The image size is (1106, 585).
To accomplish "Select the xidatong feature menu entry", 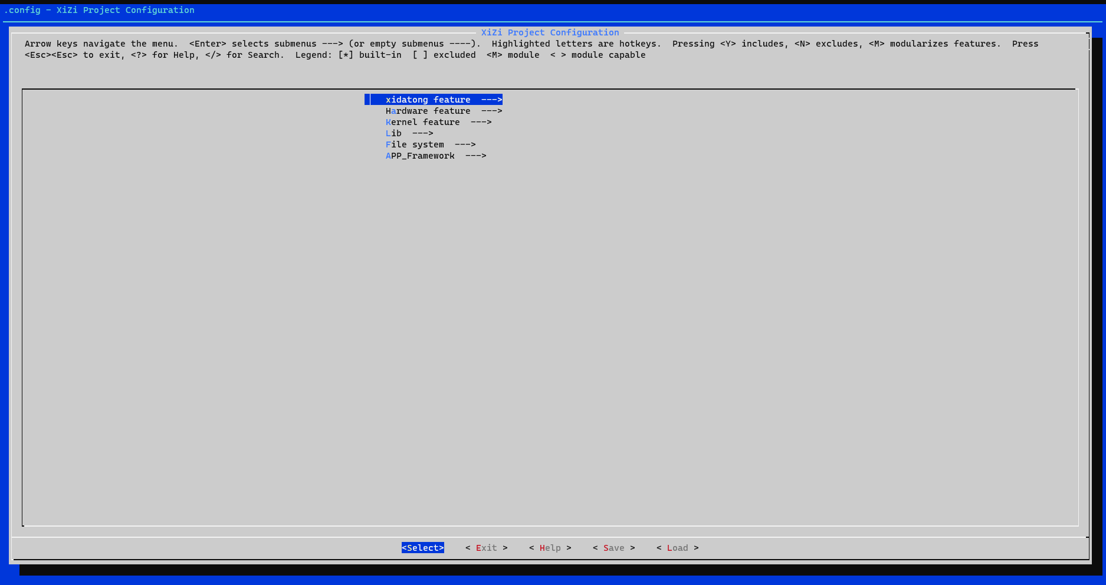I will [x=428, y=100].
